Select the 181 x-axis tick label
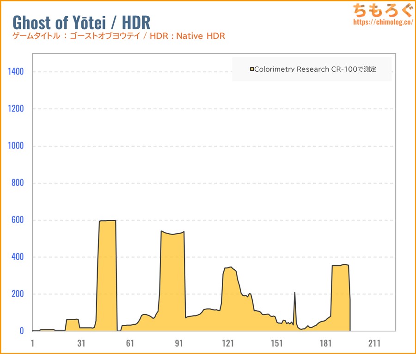Screen dimensions: 416x354 [325, 343]
